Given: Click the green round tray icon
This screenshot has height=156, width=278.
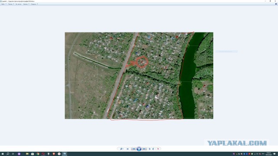Looking at the screenshot, I should point(252,154).
